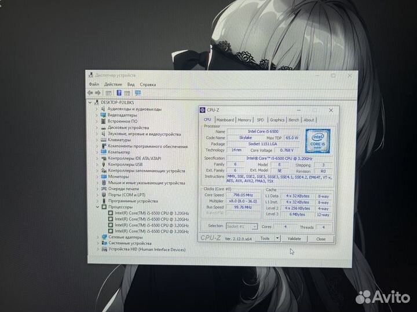
Task: Click the Forward arrow in Device Manager toolbar
Action: pos(98,93)
